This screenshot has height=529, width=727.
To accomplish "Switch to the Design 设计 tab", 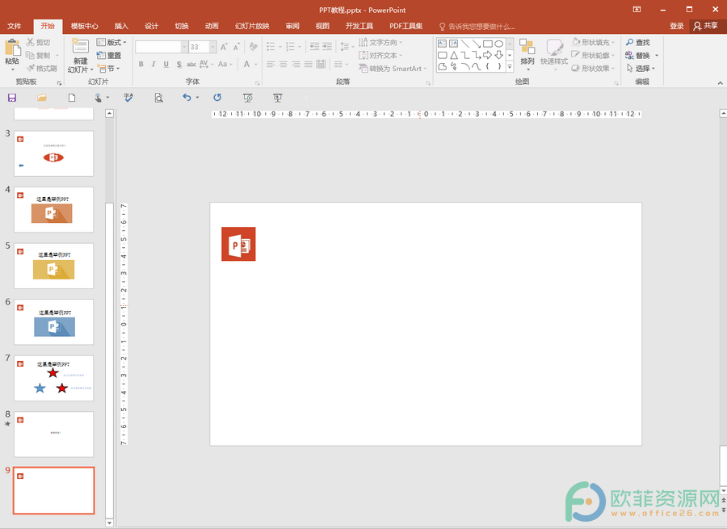I will point(151,26).
